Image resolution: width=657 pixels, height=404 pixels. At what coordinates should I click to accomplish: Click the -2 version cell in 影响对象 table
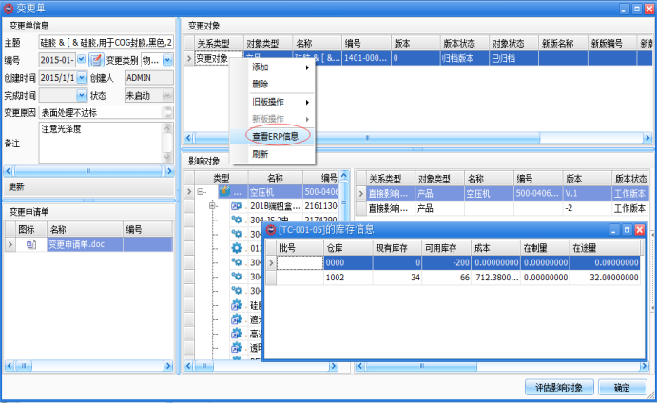(588, 208)
